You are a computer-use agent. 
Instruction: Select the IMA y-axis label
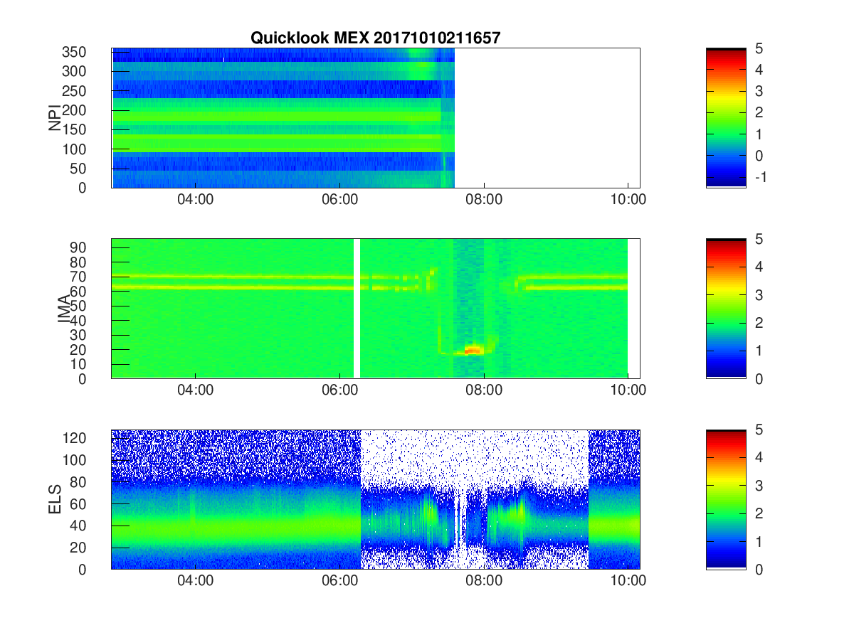click(63, 309)
